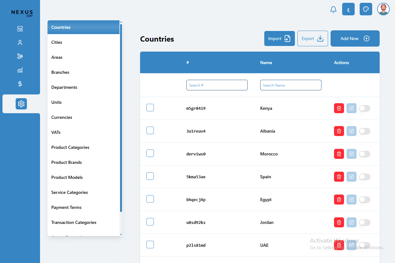Viewport: 395px width, 263px height.
Task: Edit the Albania country entry
Action: [351, 131]
